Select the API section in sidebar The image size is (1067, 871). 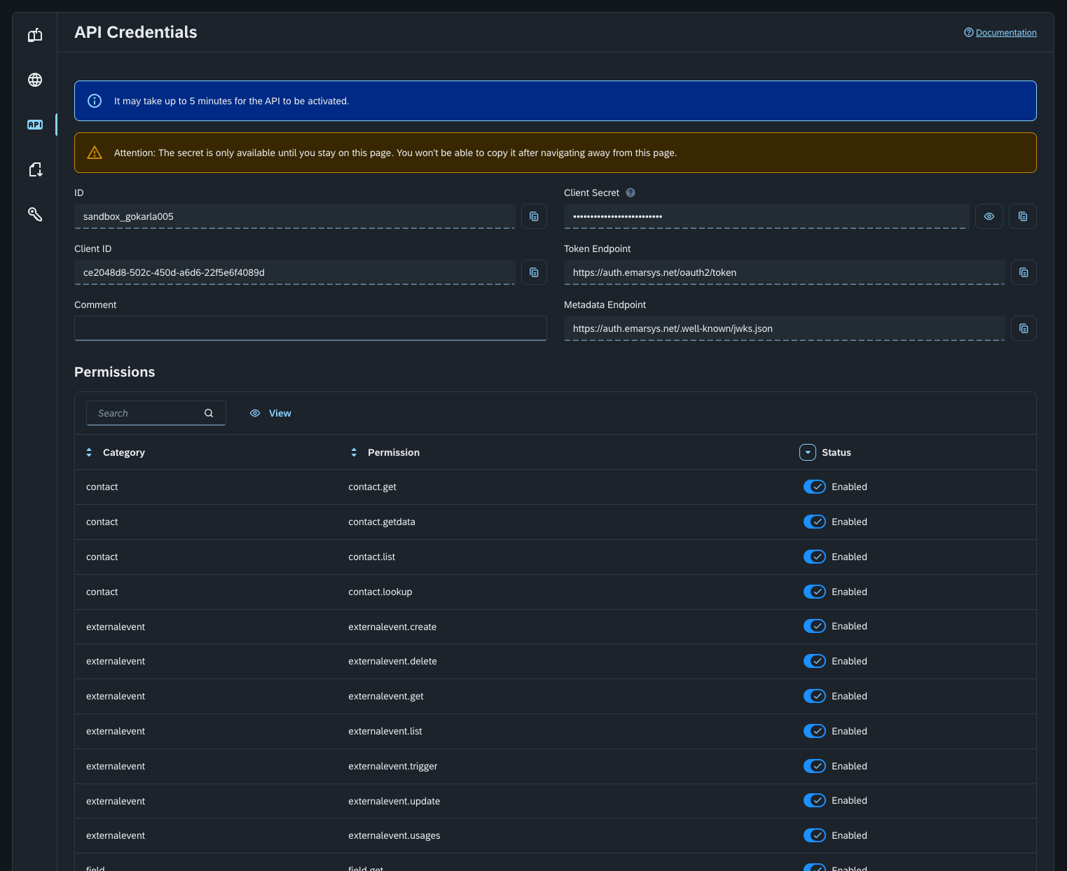35,125
